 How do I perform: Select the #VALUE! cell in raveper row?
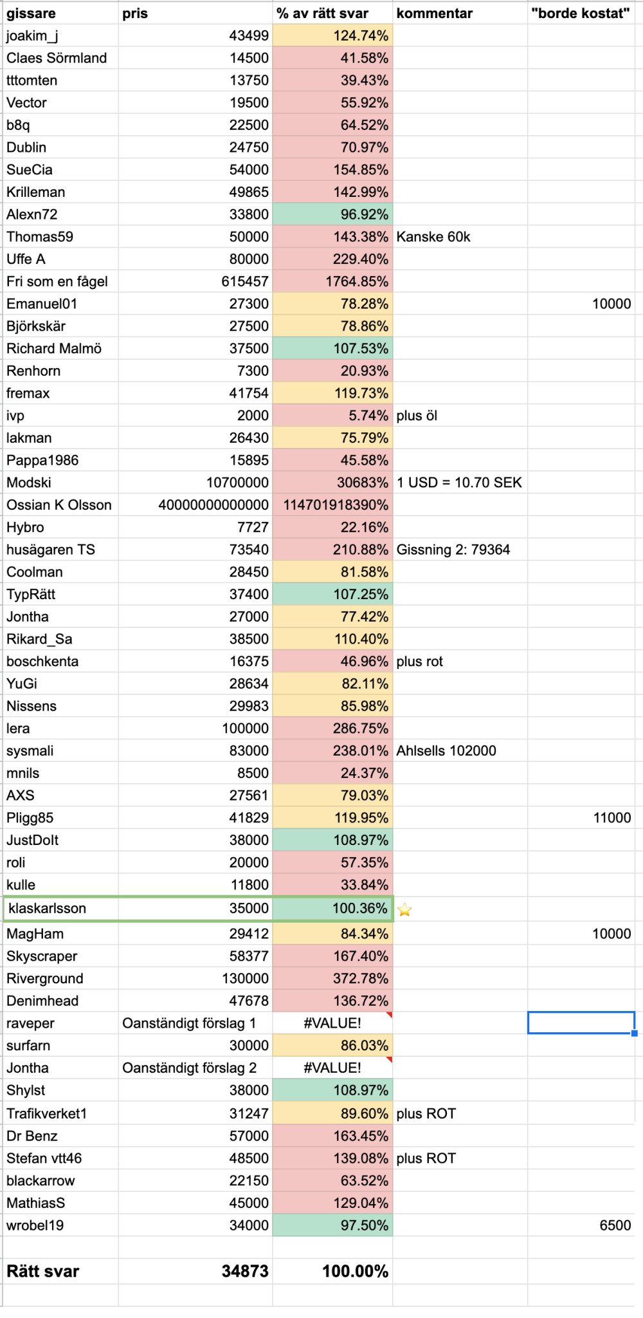pyautogui.click(x=332, y=1023)
